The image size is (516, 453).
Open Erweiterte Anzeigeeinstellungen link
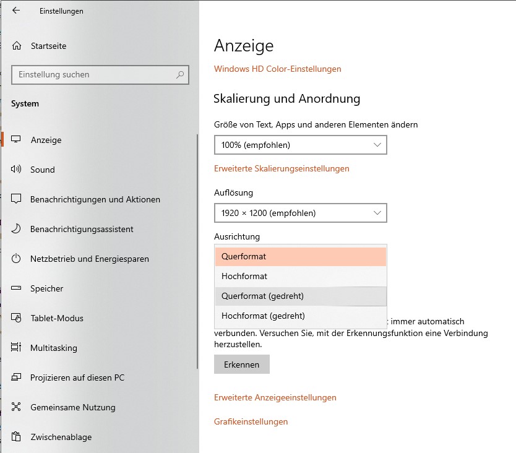(275, 397)
